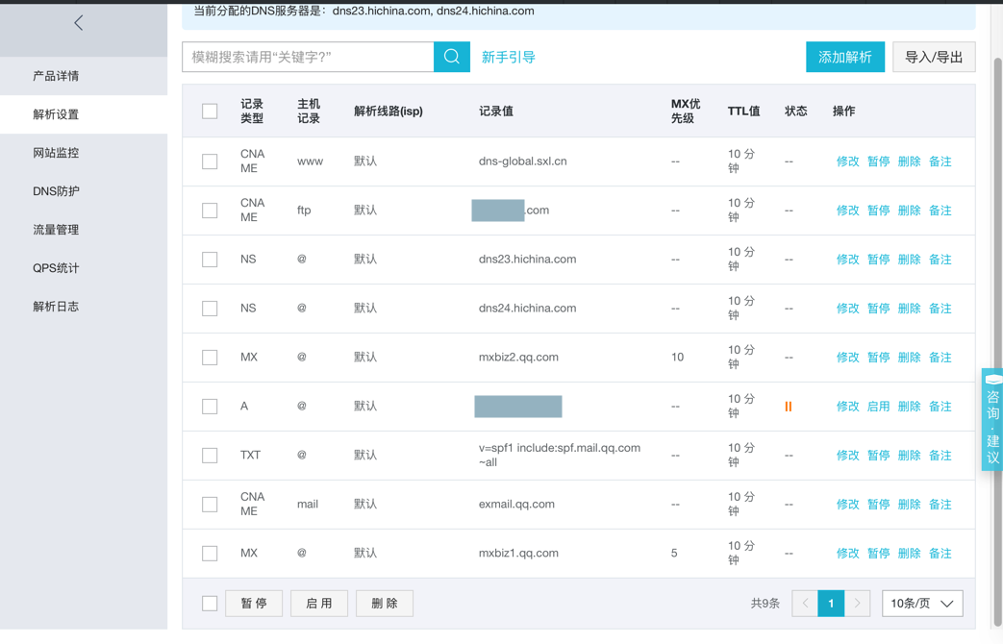1003x644 pixels.
Task: Open the 导入/导出 button
Action: (x=934, y=57)
